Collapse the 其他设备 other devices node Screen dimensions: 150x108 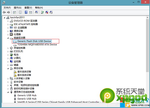tap(8, 68)
